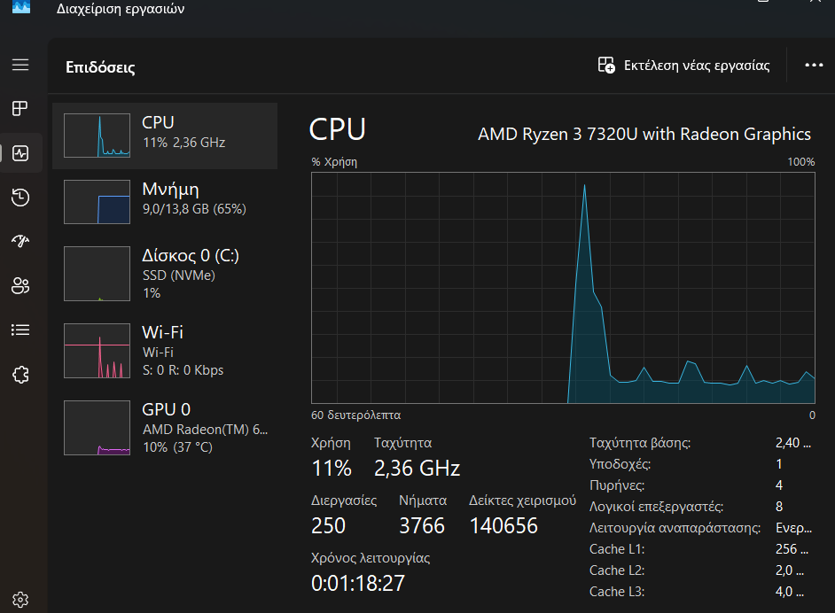Click Εκτέλεση νέας εργασίας button
The height and width of the screenshot is (613, 835).
click(x=696, y=66)
